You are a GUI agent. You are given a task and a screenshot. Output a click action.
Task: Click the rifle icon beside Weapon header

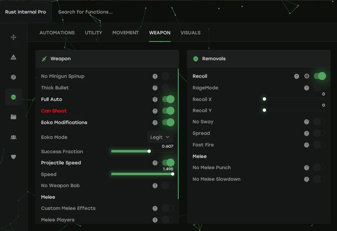coord(44,59)
